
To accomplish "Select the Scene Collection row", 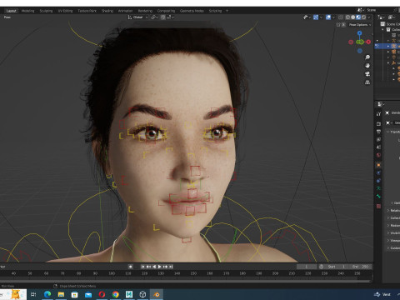I will (x=389, y=24).
